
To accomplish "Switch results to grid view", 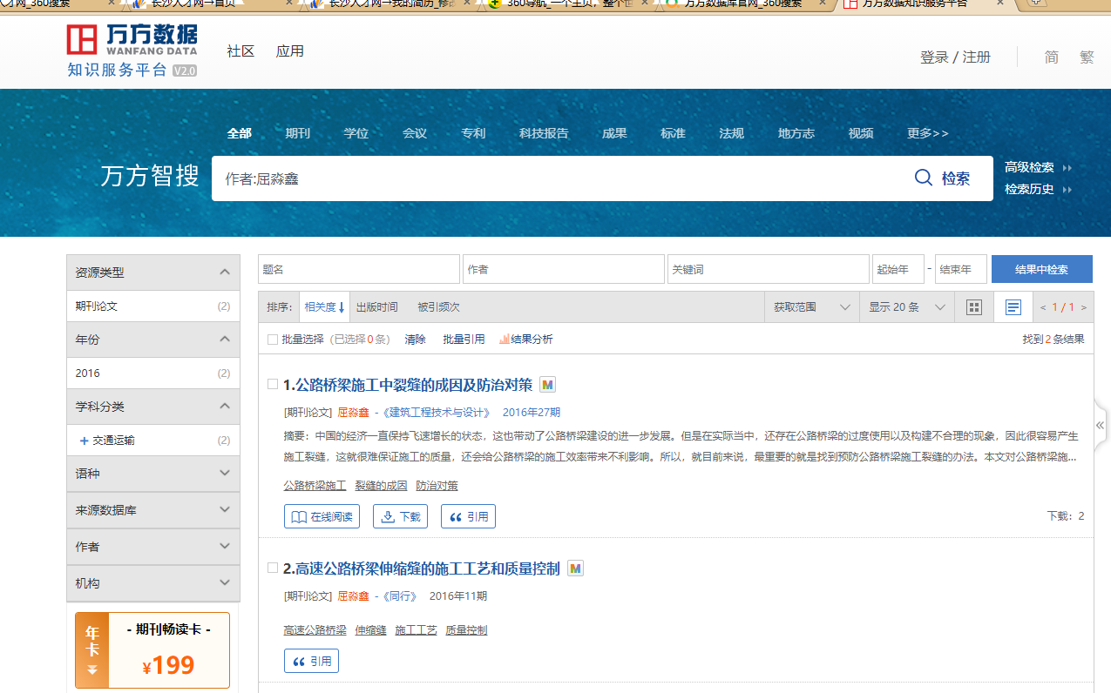I will point(973,306).
